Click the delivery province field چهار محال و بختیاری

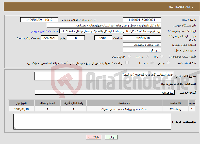pyautogui.click(x=142, y=45)
